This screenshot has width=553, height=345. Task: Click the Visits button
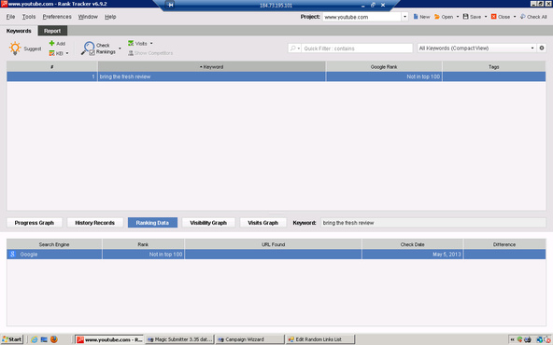[x=137, y=43]
